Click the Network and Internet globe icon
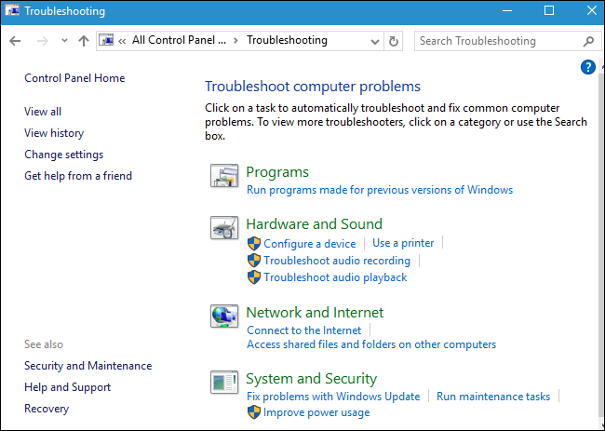Image resolution: width=605 pixels, height=431 pixels. click(224, 317)
